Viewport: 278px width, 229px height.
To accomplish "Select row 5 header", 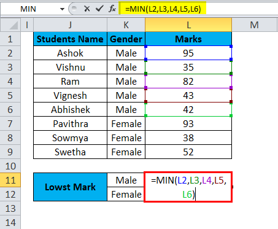I will point(10,95).
